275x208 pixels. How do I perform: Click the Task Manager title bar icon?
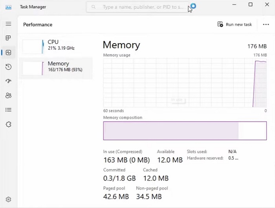9,7
